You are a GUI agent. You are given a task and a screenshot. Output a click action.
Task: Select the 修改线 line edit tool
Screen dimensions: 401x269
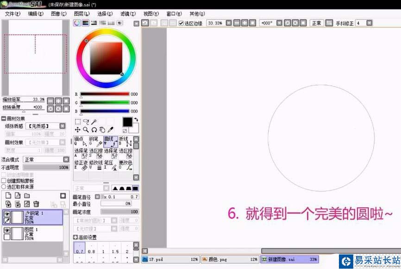[x=96, y=165]
